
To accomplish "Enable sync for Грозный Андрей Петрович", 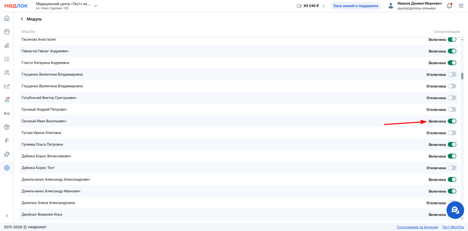I will 452,109.
